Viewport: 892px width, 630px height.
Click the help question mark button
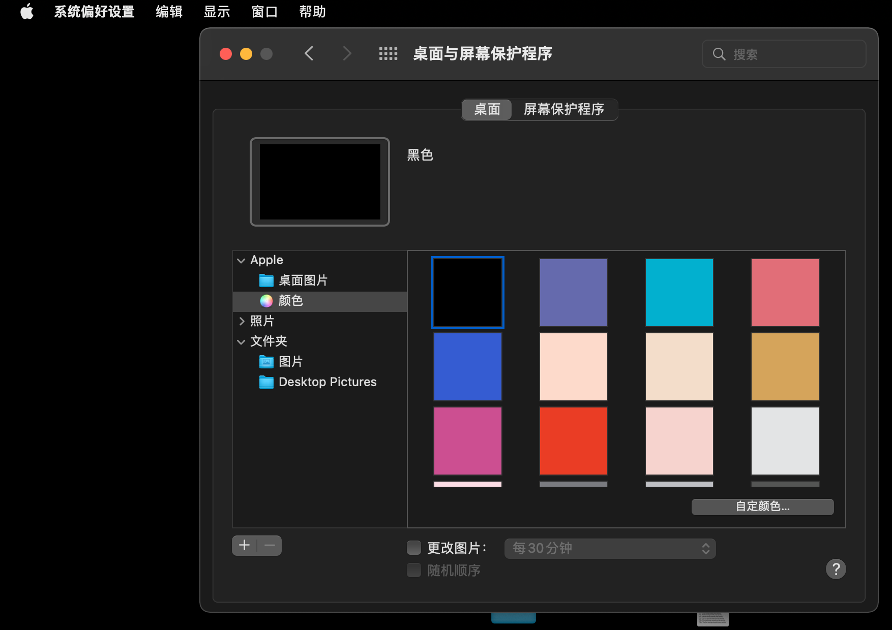coord(836,569)
